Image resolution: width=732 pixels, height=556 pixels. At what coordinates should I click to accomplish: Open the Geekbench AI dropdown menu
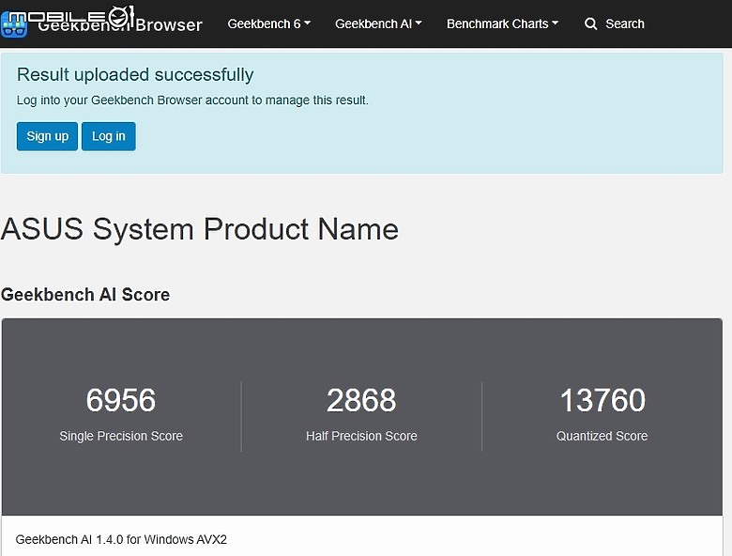pos(378,23)
